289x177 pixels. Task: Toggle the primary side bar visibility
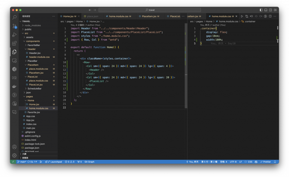(262, 10)
